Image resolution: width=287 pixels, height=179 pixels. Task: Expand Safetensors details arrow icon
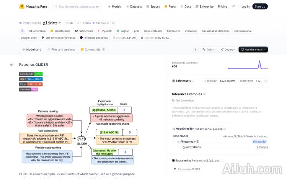pyautogui.click(x=266, y=81)
